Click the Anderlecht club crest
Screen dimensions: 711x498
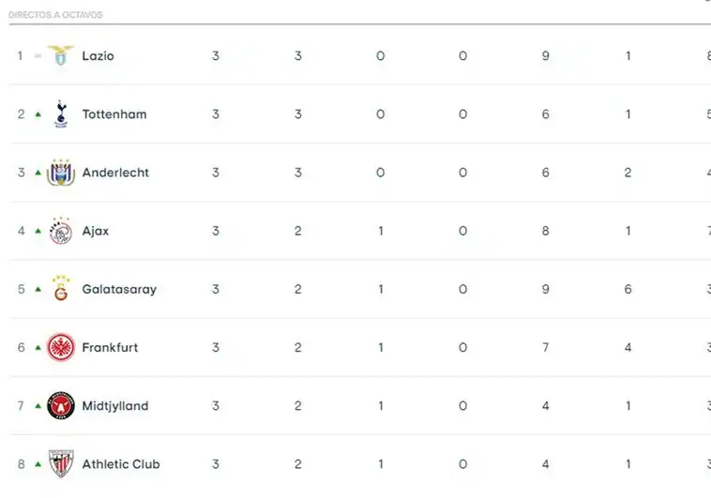click(61, 173)
